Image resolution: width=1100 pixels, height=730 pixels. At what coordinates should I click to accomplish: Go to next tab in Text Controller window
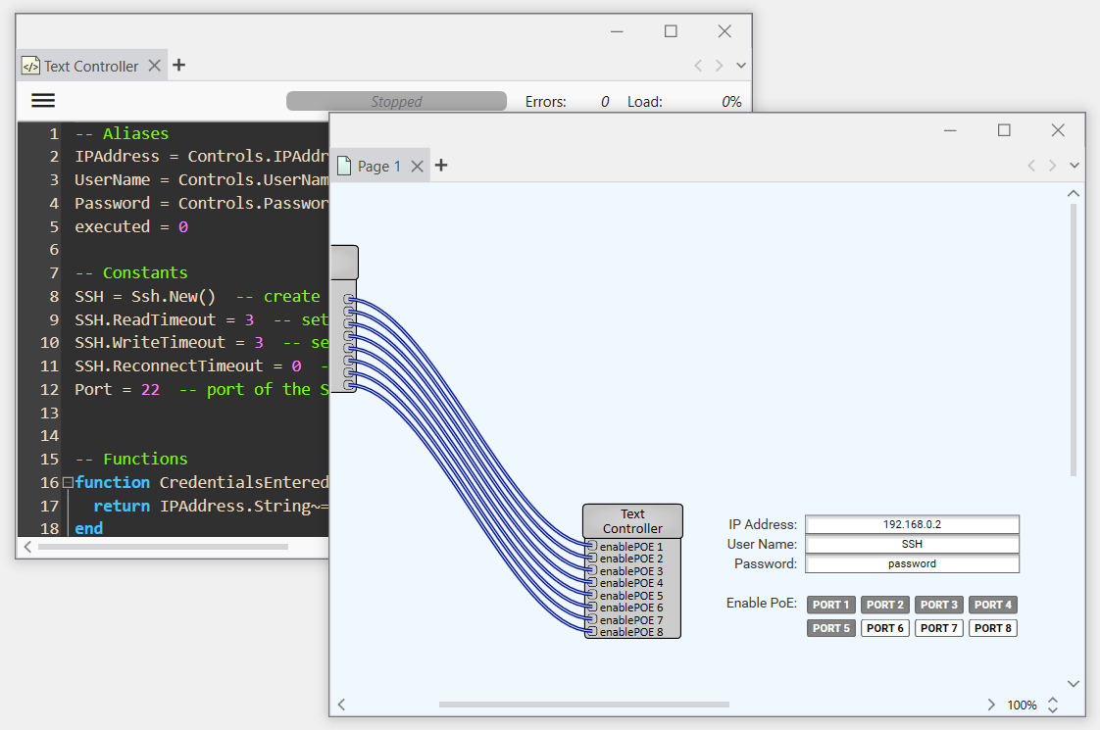[719, 66]
